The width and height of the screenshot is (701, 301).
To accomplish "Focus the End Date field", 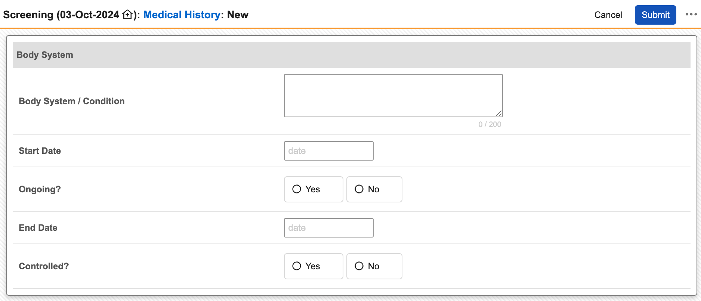I will pos(328,228).
